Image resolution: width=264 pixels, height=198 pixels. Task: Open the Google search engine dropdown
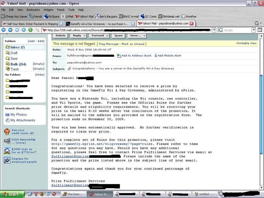point(253,30)
